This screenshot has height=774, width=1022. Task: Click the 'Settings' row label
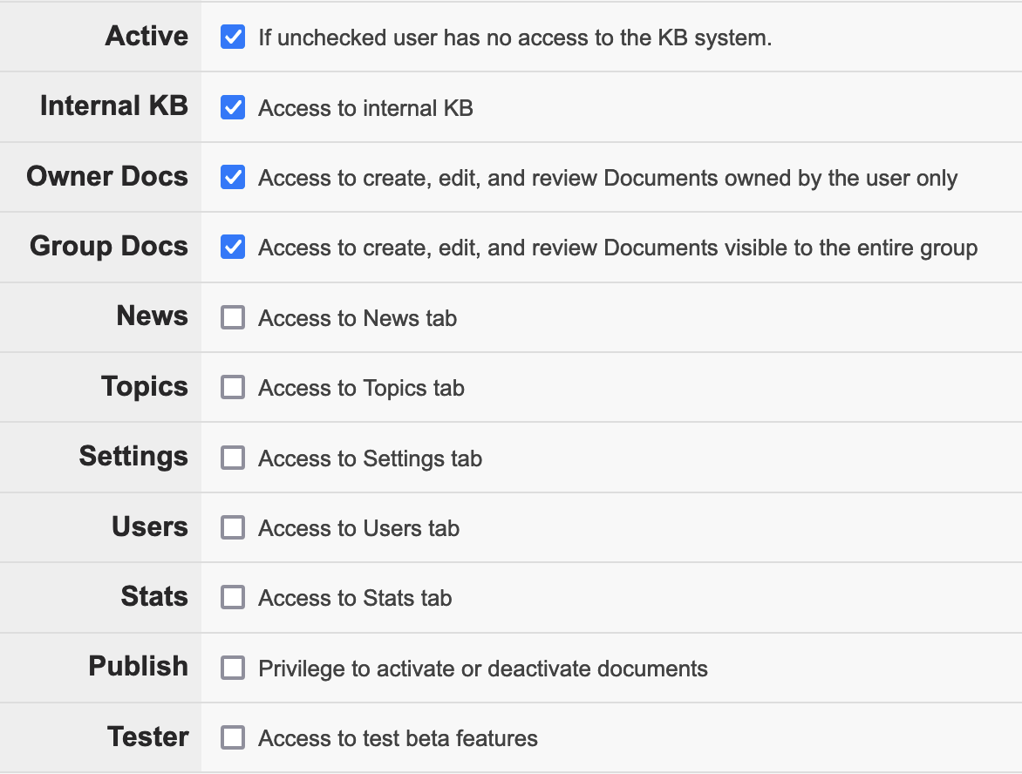point(133,457)
